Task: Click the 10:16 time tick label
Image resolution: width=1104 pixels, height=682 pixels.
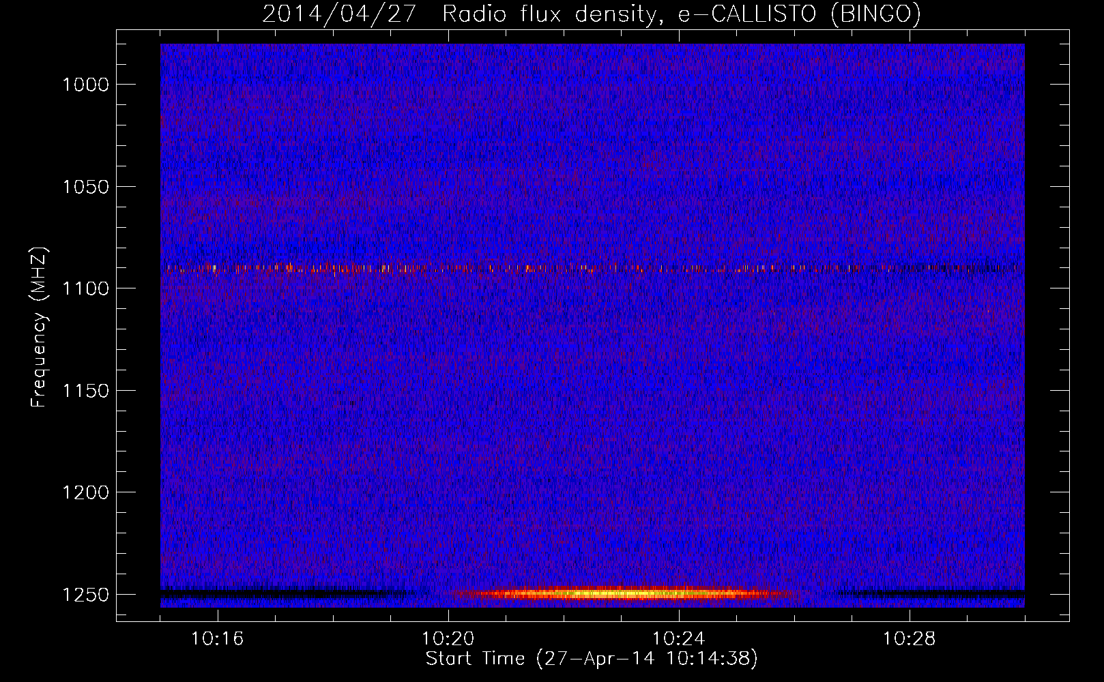Action: pyautogui.click(x=218, y=639)
